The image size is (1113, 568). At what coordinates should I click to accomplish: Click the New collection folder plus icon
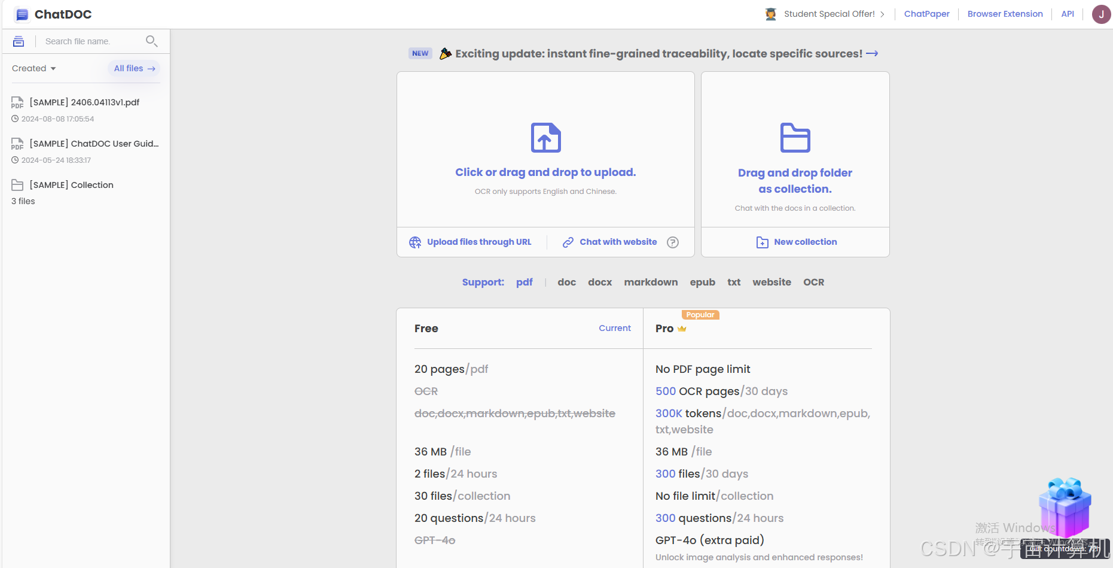(x=763, y=242)
